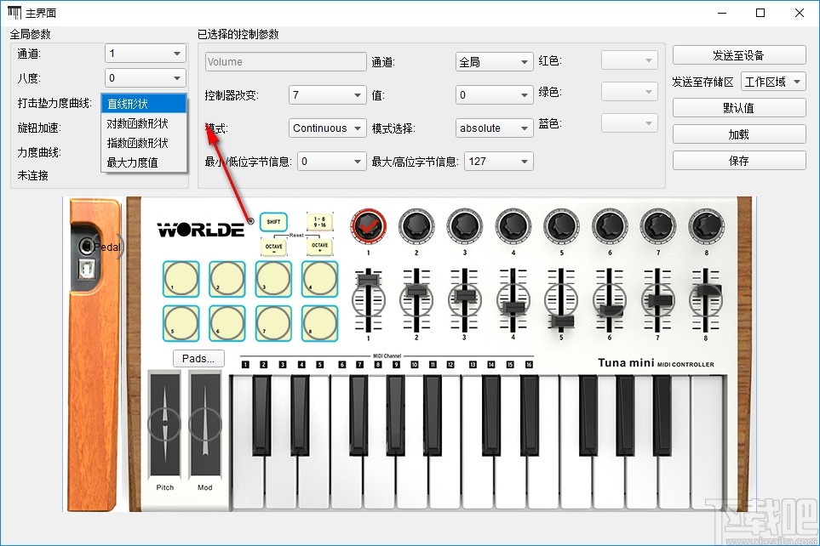Open the Continuous mode dropdown
820x546 pixels.
(327, 128)
